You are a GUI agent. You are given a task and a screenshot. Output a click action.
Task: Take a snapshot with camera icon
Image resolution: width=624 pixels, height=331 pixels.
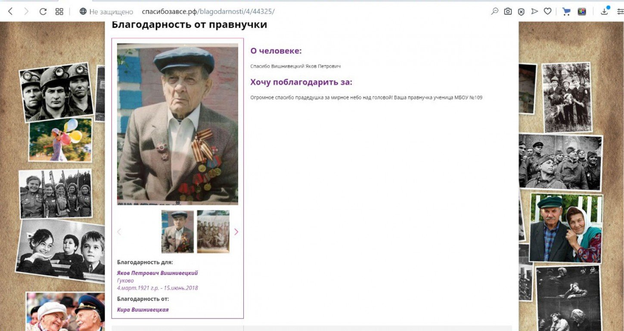[x=508, y=12]
